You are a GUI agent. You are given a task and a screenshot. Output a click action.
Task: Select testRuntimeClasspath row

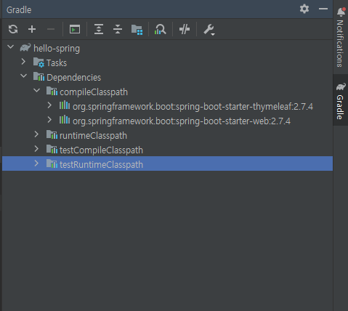pos(167,163)
